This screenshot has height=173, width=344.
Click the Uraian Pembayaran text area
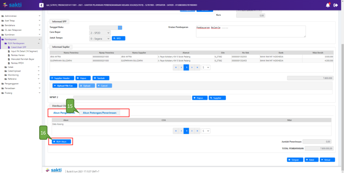pyautogui.click(x=251, y=32)
